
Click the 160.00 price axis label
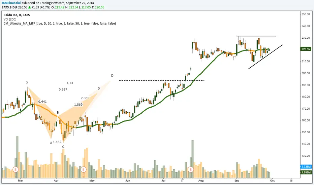306,120
